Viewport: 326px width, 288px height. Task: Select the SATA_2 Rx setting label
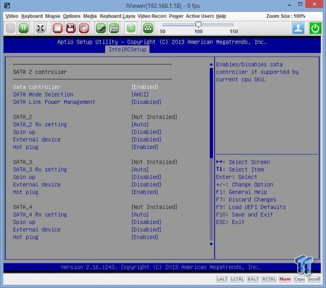40,124
